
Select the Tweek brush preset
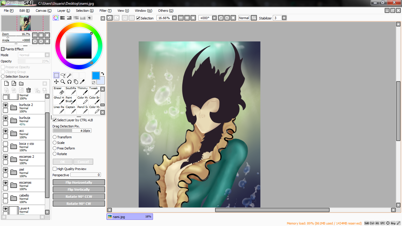pyautogui.click(x=94, y=91)
